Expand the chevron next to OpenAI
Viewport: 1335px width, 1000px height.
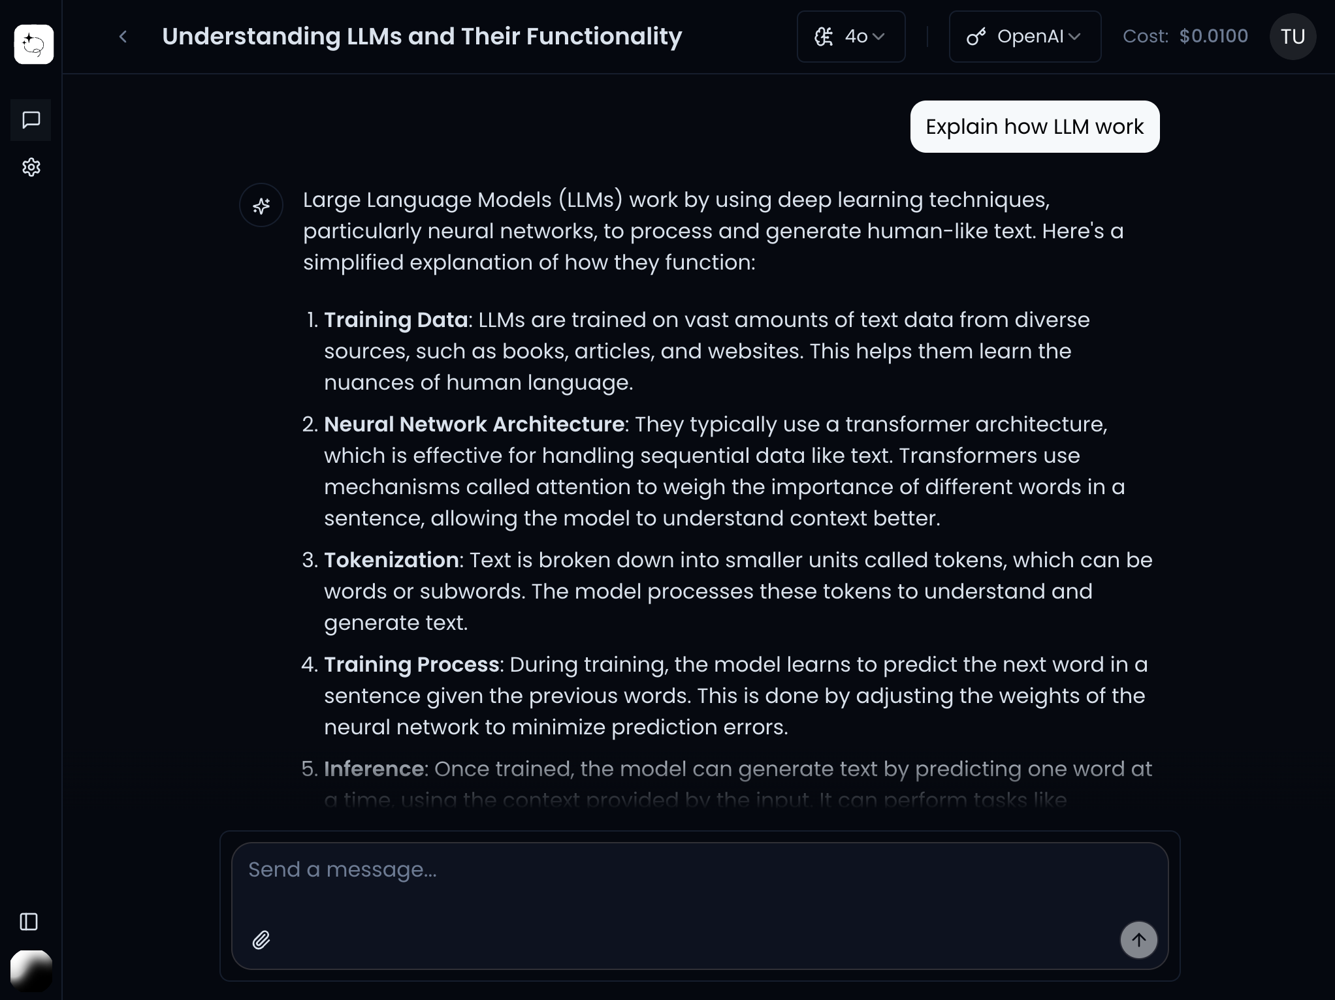[x=1074, y=37]
